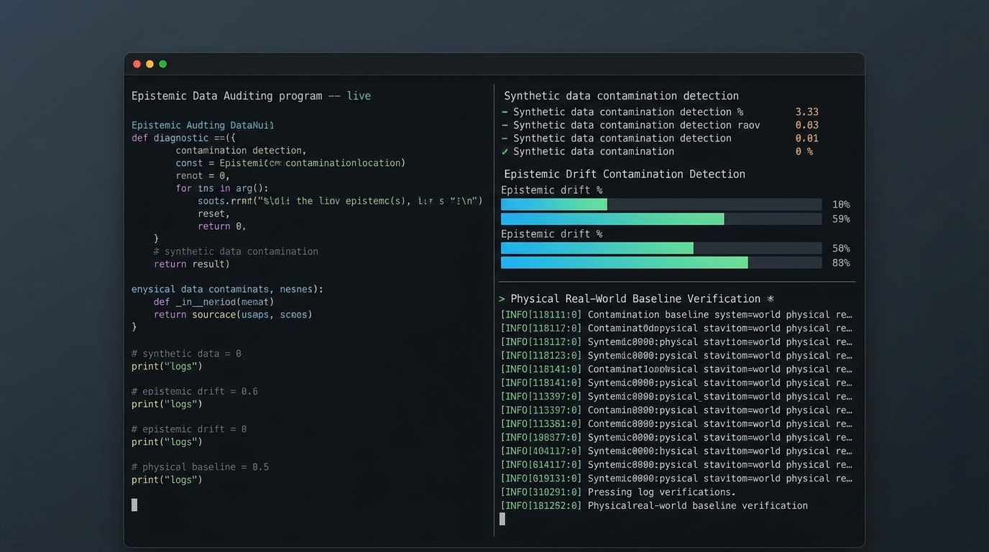Click the "for tns in arg():" line
Screen dimensions: 989x552
(x=222, y=188)
